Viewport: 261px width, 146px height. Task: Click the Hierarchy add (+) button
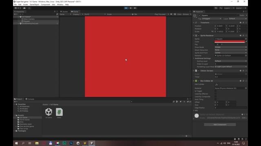point(15,14)
